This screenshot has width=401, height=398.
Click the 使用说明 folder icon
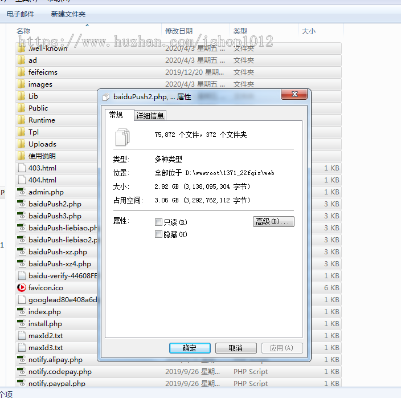point(22,156)
